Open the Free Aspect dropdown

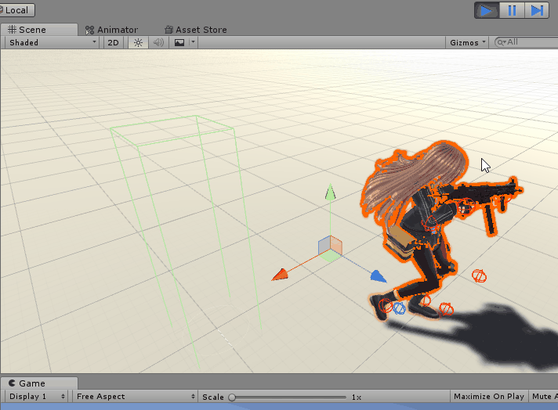click(135, 397)
